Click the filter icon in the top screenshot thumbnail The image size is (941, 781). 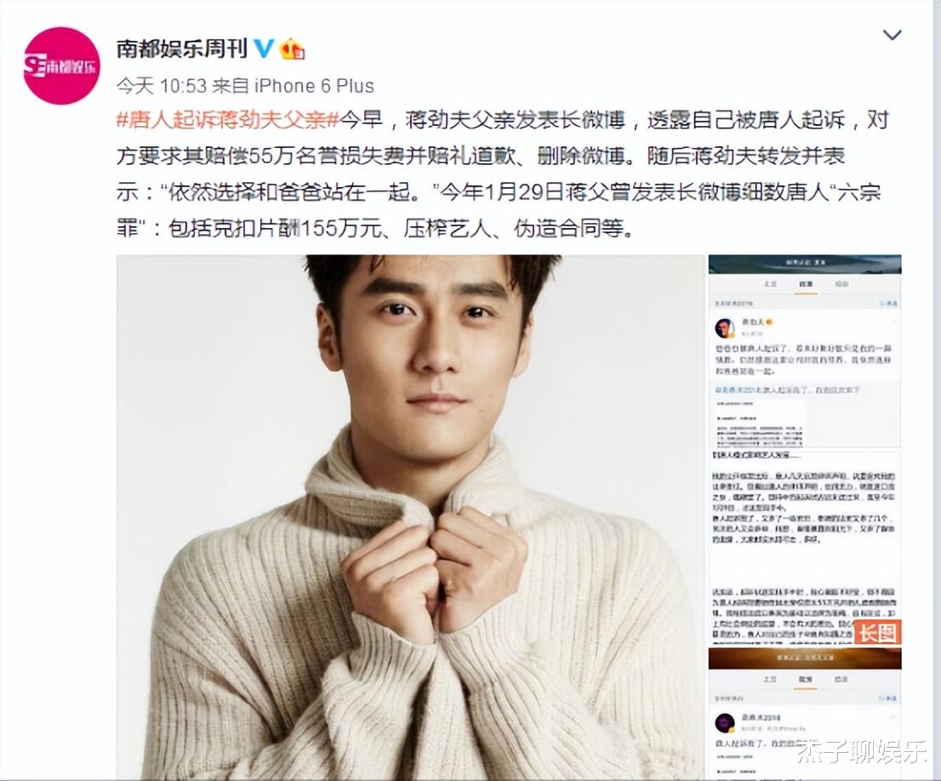889,303
